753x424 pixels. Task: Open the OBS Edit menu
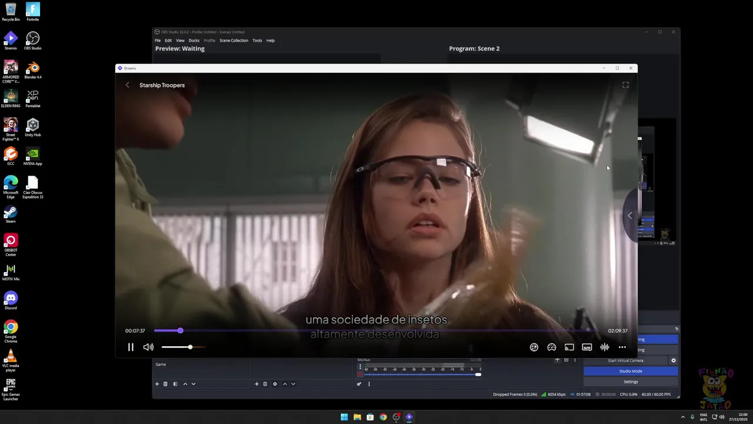click(x=168, y=41)
